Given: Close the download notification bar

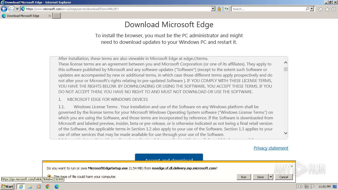Looking at the screenshot, I should coord(292,166).
